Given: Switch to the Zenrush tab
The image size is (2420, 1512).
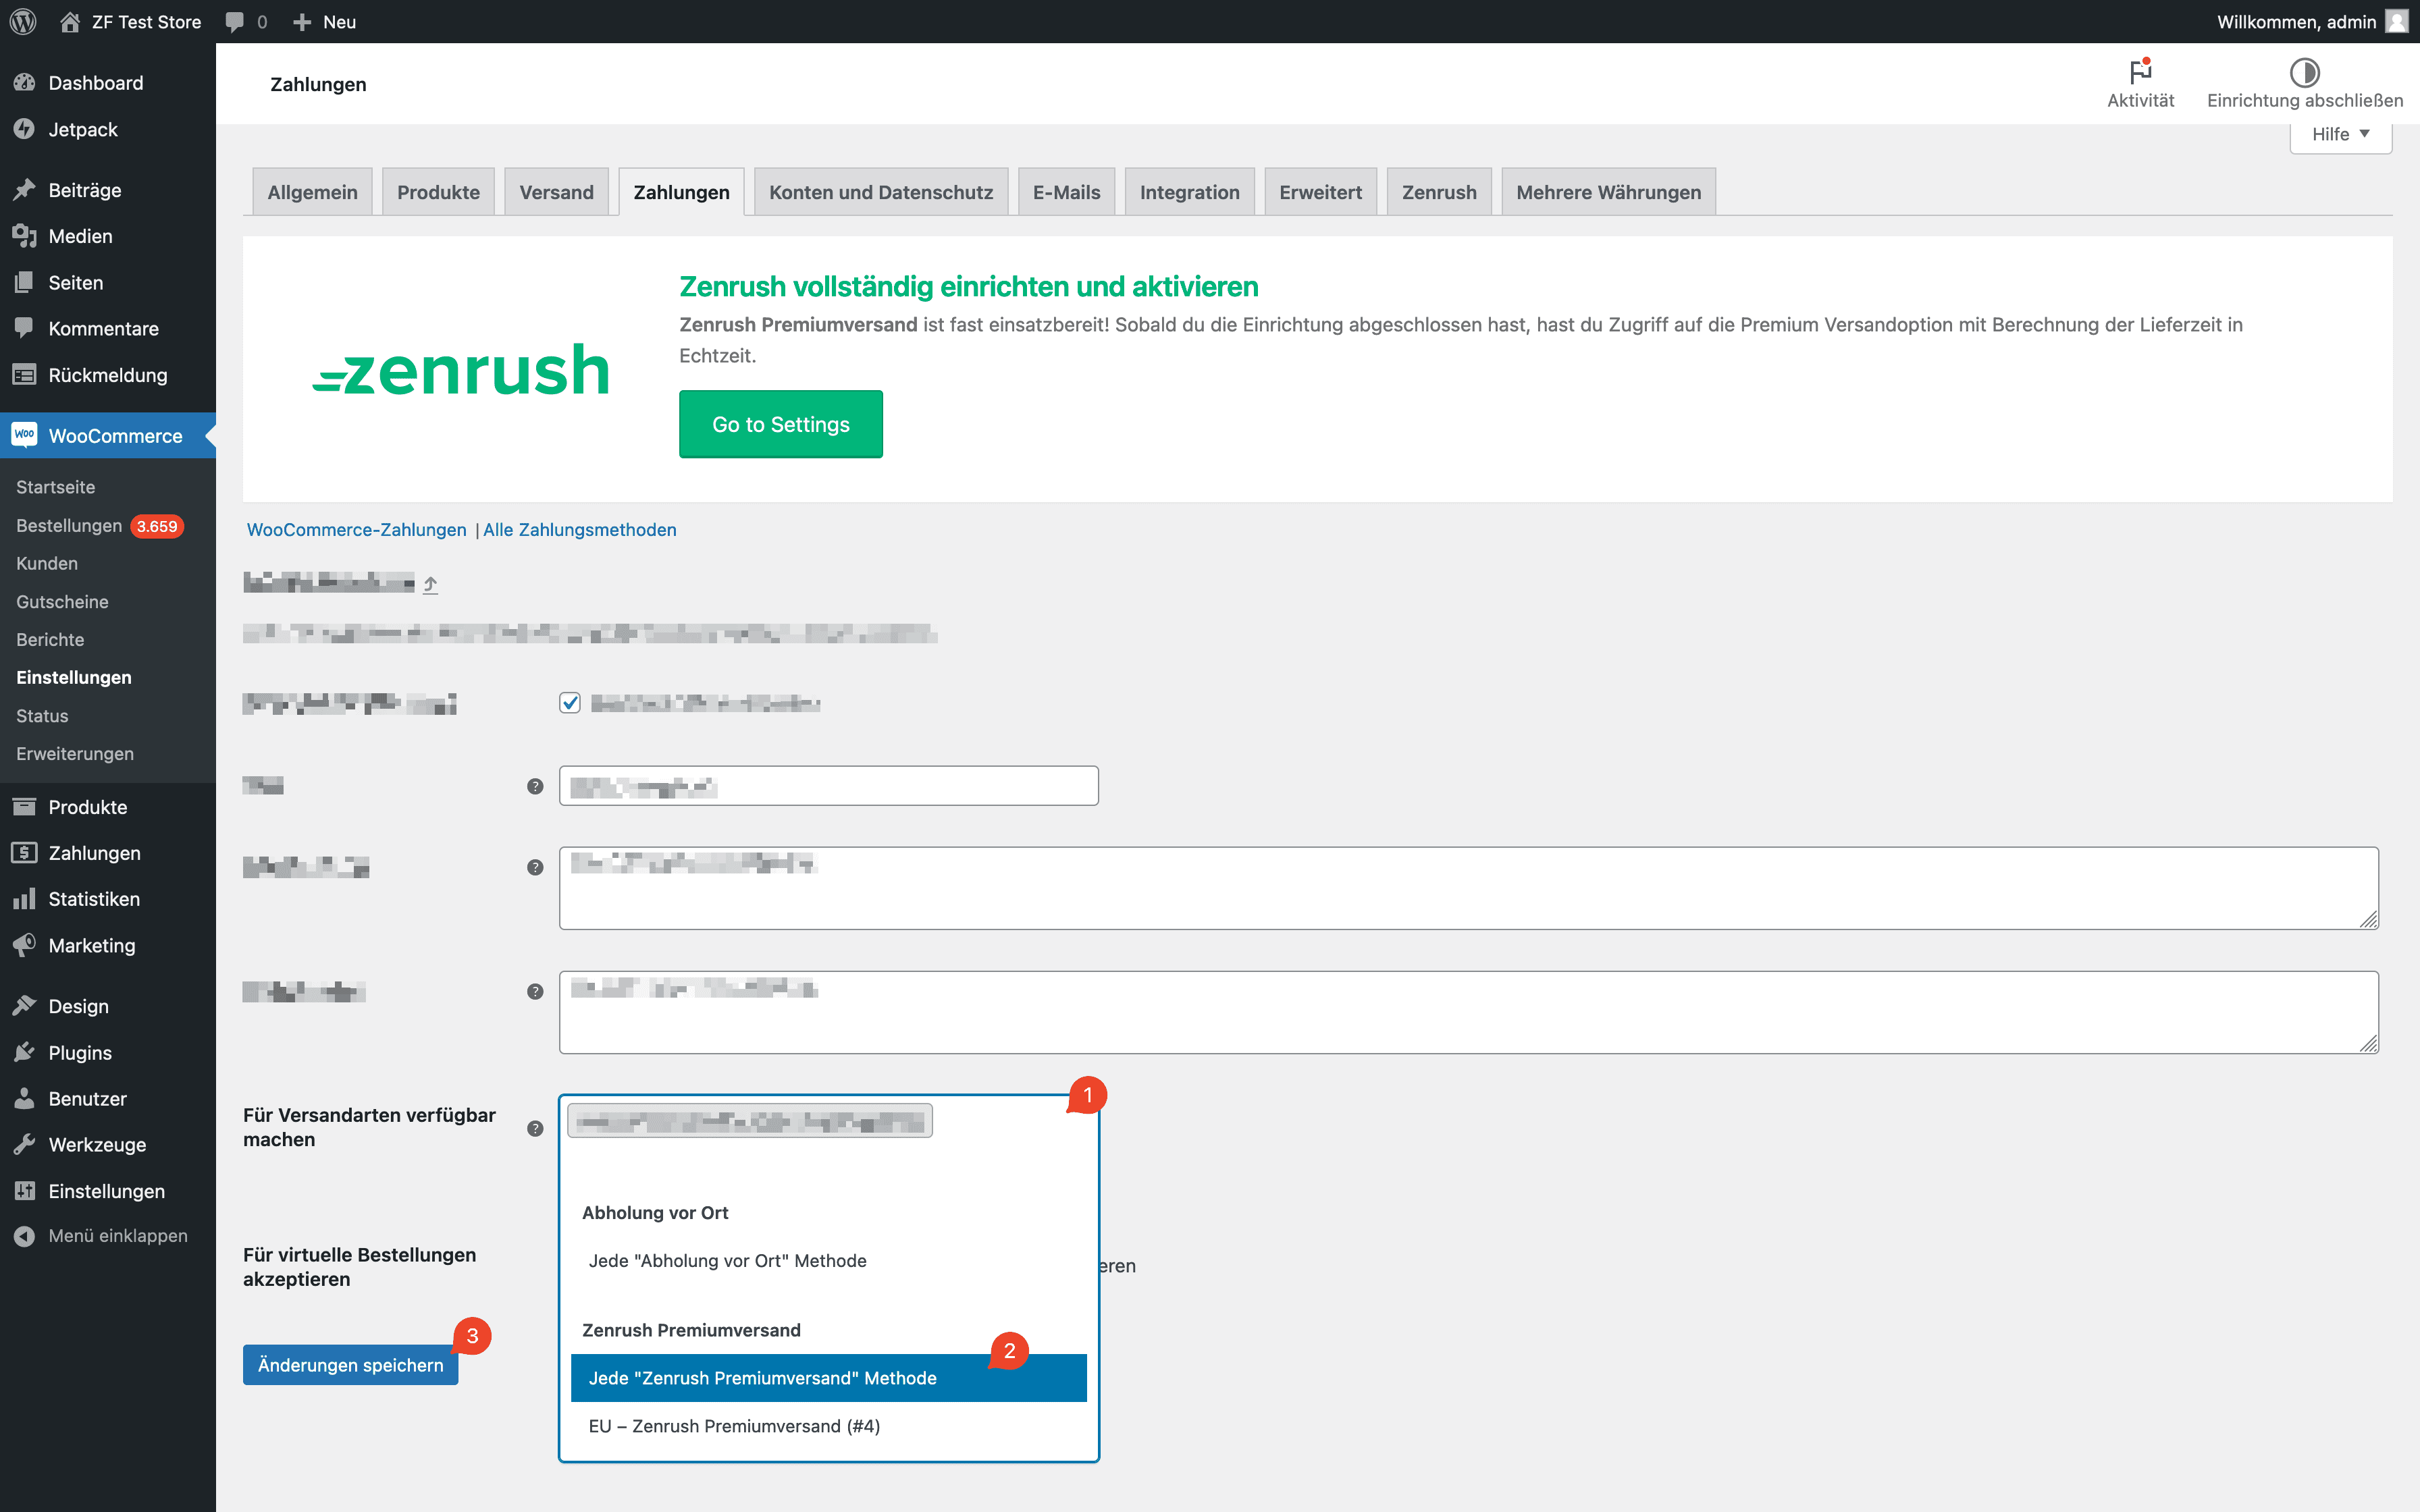Looking at the screenshot, I should pyautogui.click(x=1438, y=192).
